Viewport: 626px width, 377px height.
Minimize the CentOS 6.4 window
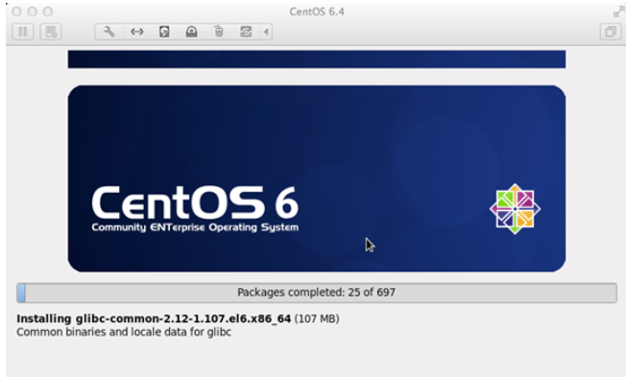point(33,12)
